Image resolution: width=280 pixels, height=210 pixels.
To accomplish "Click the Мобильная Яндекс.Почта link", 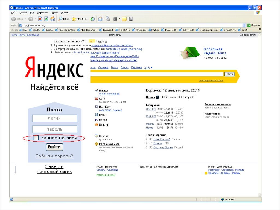I will coord(215,51).
